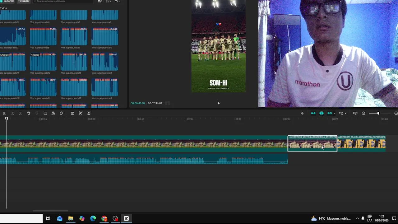
Task: Click the timeline playhead marker
Action: tap(7, 119)
